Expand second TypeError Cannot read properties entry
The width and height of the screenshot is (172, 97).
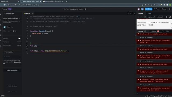tap(141, 79)
